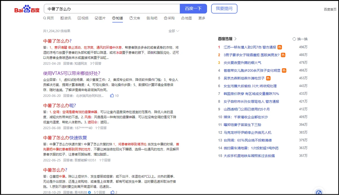Switch to the 采购 tab
339x195 pixels.
[169, 18]
